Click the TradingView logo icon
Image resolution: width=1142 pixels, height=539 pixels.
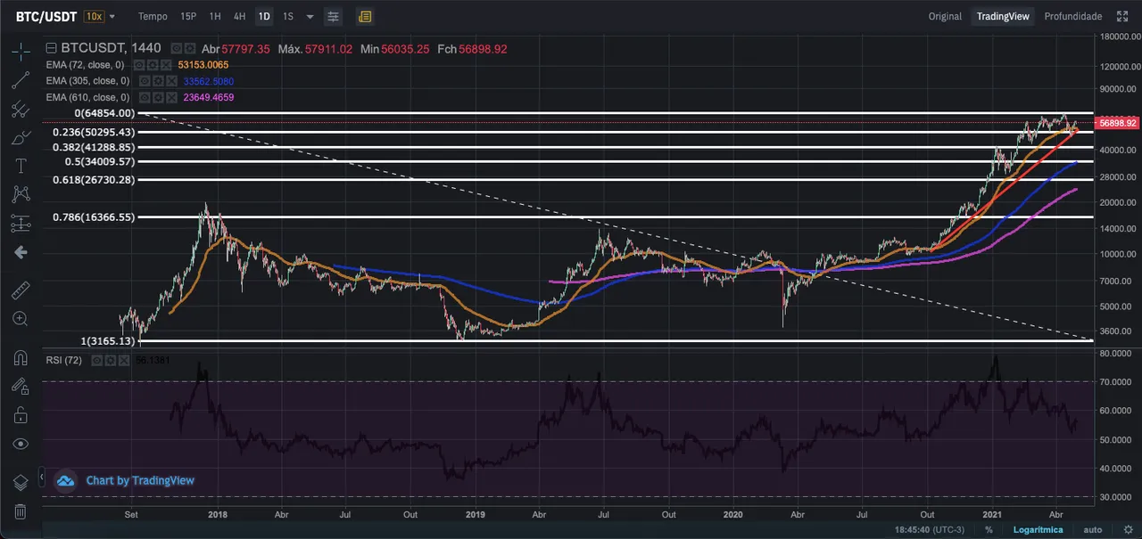click(x=65, y=480)
